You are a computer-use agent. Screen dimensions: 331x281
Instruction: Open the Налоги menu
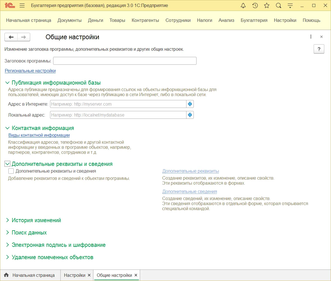[x=205, y=20]
